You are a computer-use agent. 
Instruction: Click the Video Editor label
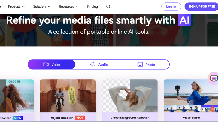coord(192,118)
